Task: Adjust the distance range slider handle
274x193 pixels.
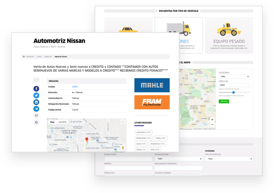Action: pyautogui.click(x=233, y=92)
